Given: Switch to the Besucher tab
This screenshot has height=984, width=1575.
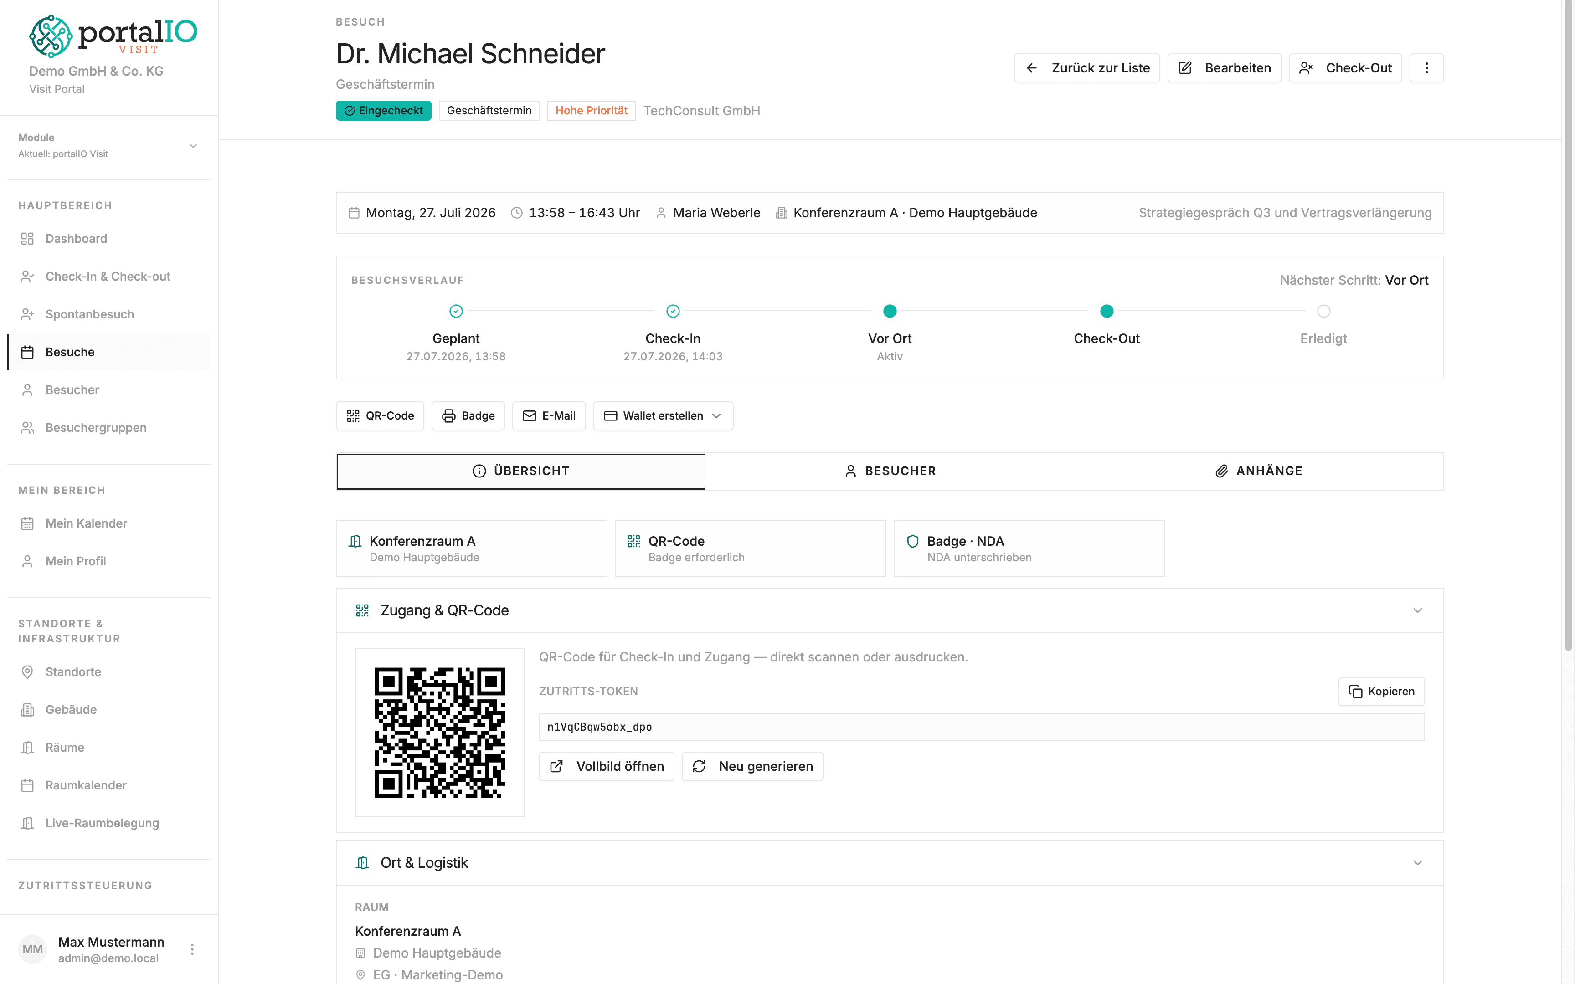Looking at the screenshot, I should (x=890, y=471).
